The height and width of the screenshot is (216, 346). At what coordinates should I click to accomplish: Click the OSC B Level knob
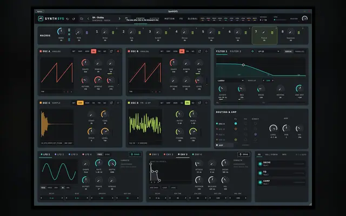pos(199,80)
